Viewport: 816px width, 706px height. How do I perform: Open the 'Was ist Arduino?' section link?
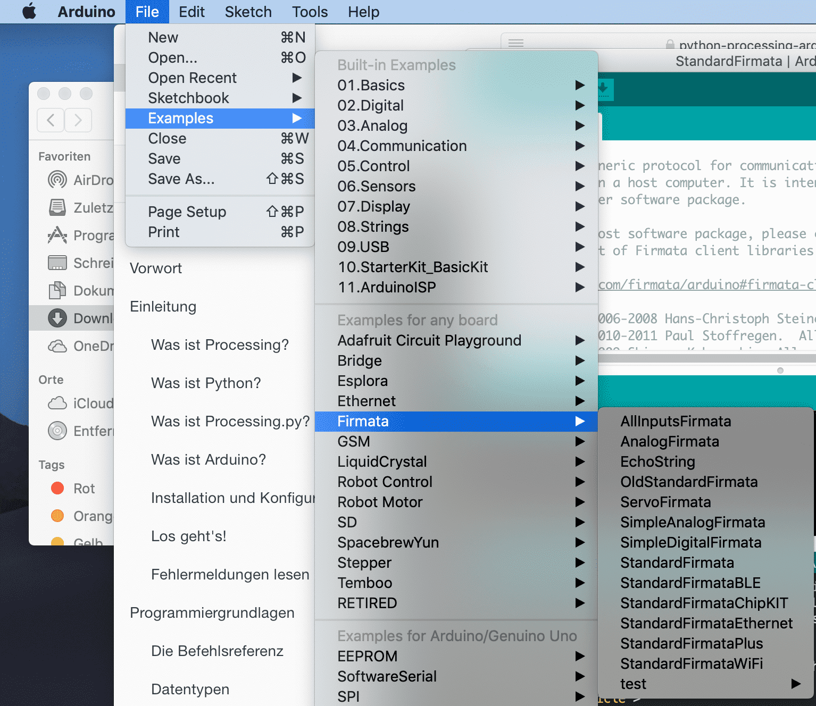click(209, 459)
